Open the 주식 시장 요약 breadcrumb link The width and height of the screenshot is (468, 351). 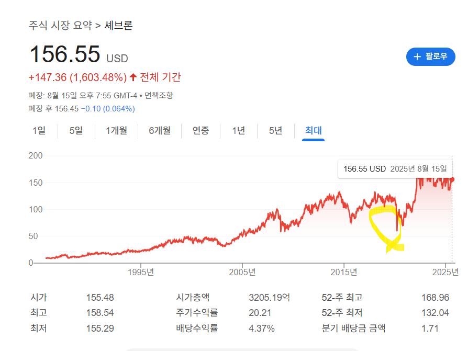point(60,25)
